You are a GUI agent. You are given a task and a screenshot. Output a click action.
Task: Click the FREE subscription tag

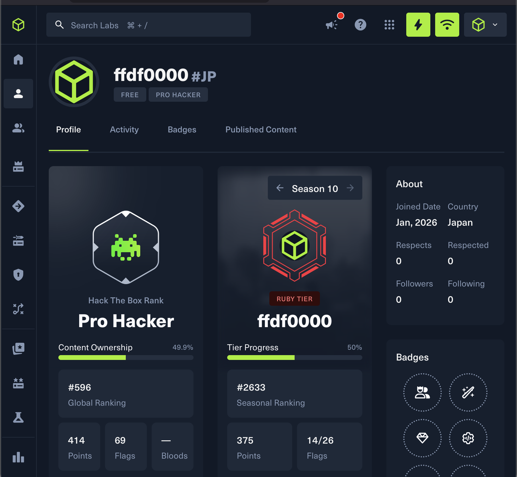click(x=130, y=94)
